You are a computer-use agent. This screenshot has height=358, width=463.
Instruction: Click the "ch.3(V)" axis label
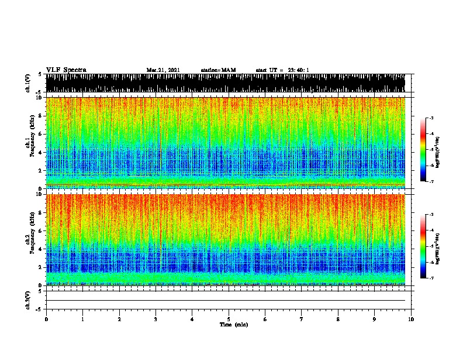click(x=28, y=300)
